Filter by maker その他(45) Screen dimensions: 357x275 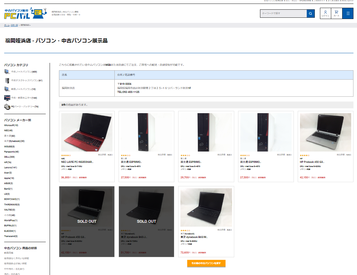[x=10, y=215]
